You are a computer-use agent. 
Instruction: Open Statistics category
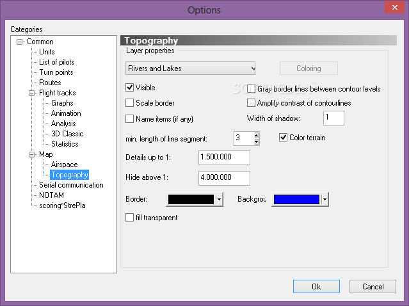(65, 144)
